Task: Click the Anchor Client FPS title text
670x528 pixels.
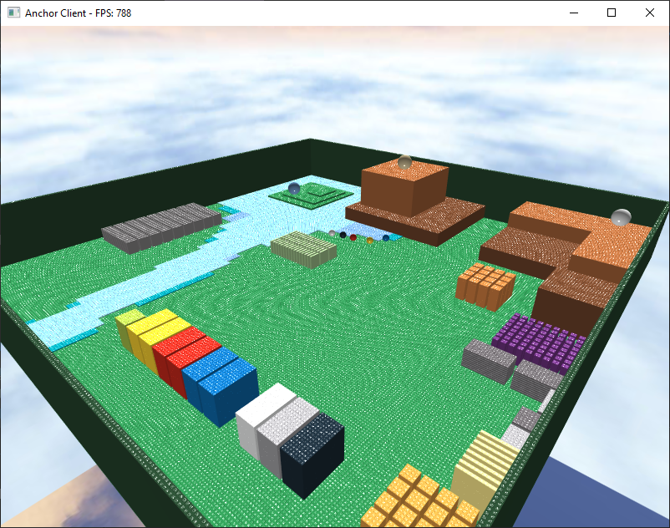Action: click(x=79, y=13)
